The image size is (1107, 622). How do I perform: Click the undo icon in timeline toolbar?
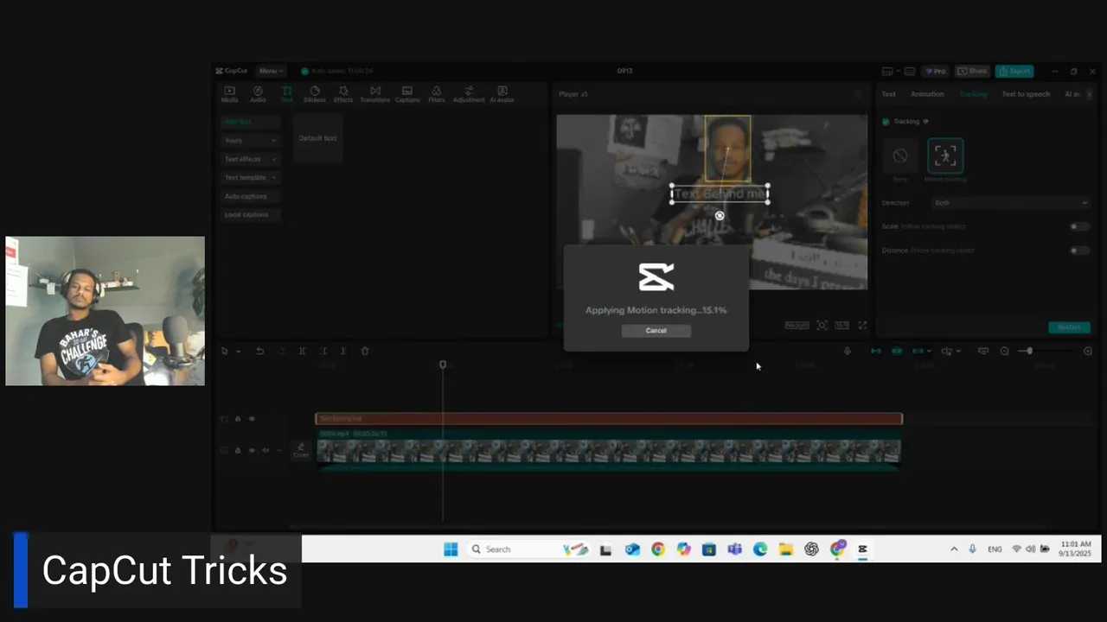259,351
